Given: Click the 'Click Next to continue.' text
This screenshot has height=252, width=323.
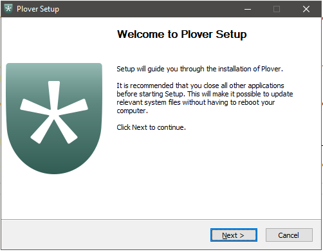Looking at the screenshot, I should click(151, 127).
